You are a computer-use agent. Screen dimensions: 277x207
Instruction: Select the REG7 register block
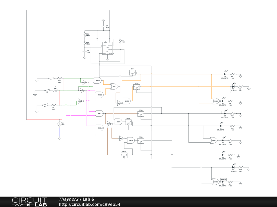124,156
